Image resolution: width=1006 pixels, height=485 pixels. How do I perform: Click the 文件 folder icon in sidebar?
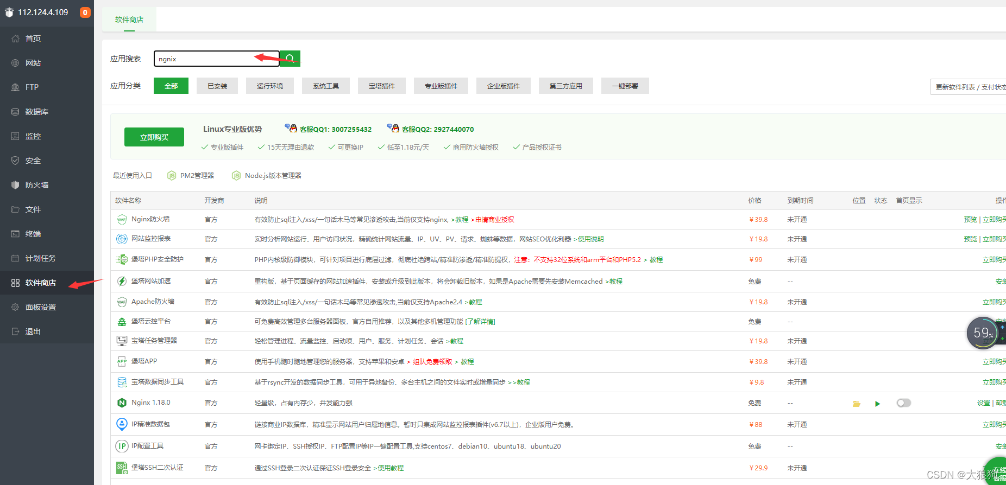(15, 209)
